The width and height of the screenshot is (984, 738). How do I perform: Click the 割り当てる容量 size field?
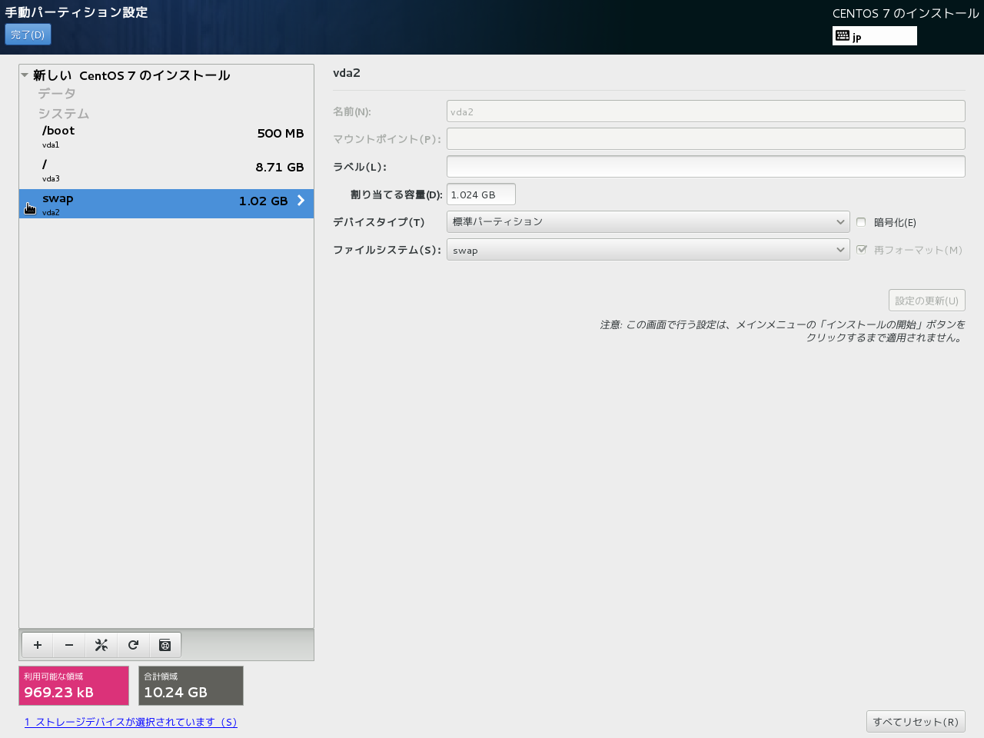click(480, 194)
